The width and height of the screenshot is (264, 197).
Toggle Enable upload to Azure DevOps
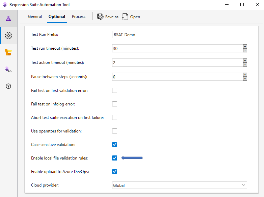pos(115,171)
